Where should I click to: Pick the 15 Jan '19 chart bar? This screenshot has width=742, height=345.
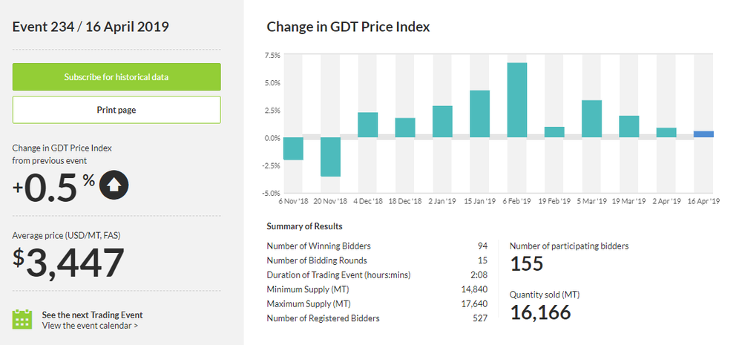(480, 114)
